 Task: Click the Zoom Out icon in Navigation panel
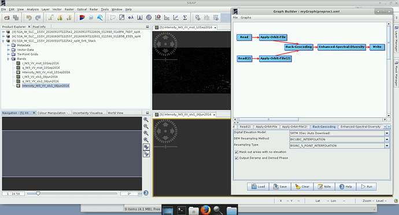point(146,127)
